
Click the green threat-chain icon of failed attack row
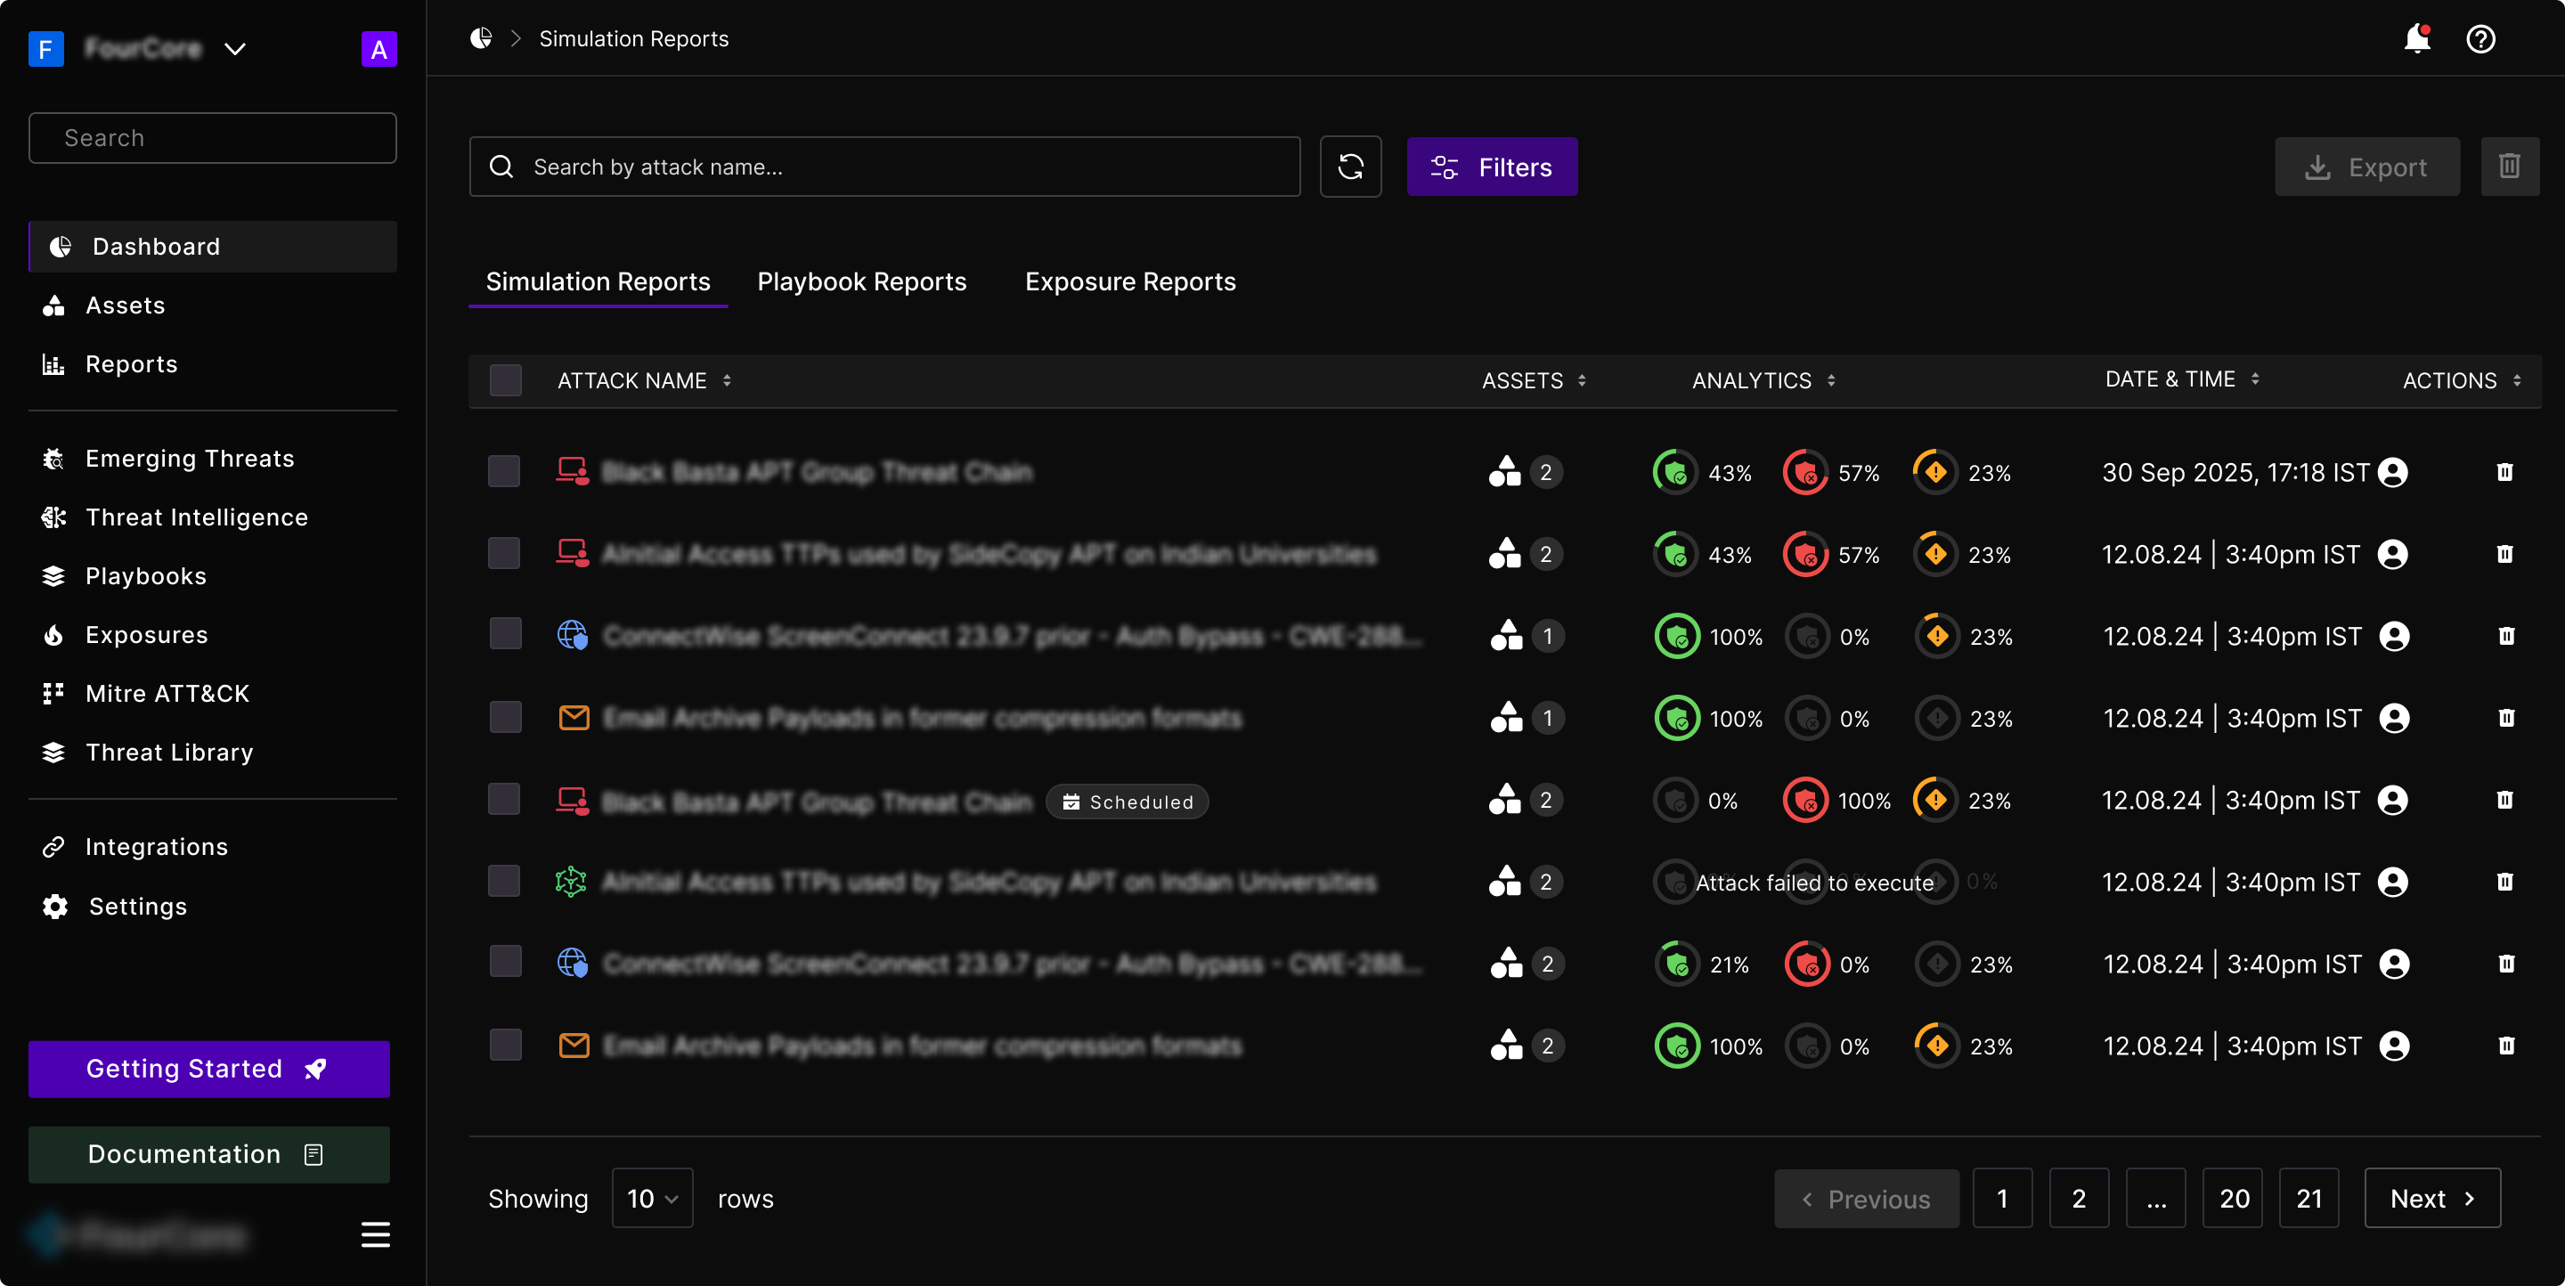point(571,881)
